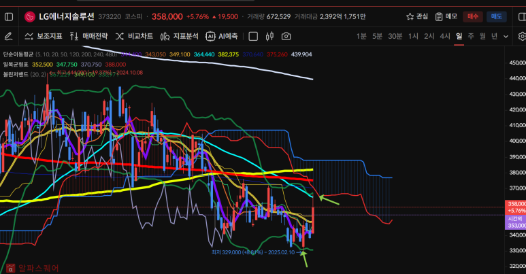Click the 볼린저밴드 indicator label
This screenshot has height=274, width=526.
[x=16, y=75]
